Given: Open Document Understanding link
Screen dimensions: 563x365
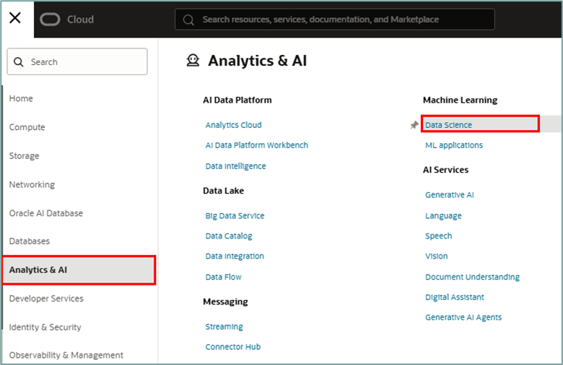Looking at the screenshot, I should click(472, 277).
